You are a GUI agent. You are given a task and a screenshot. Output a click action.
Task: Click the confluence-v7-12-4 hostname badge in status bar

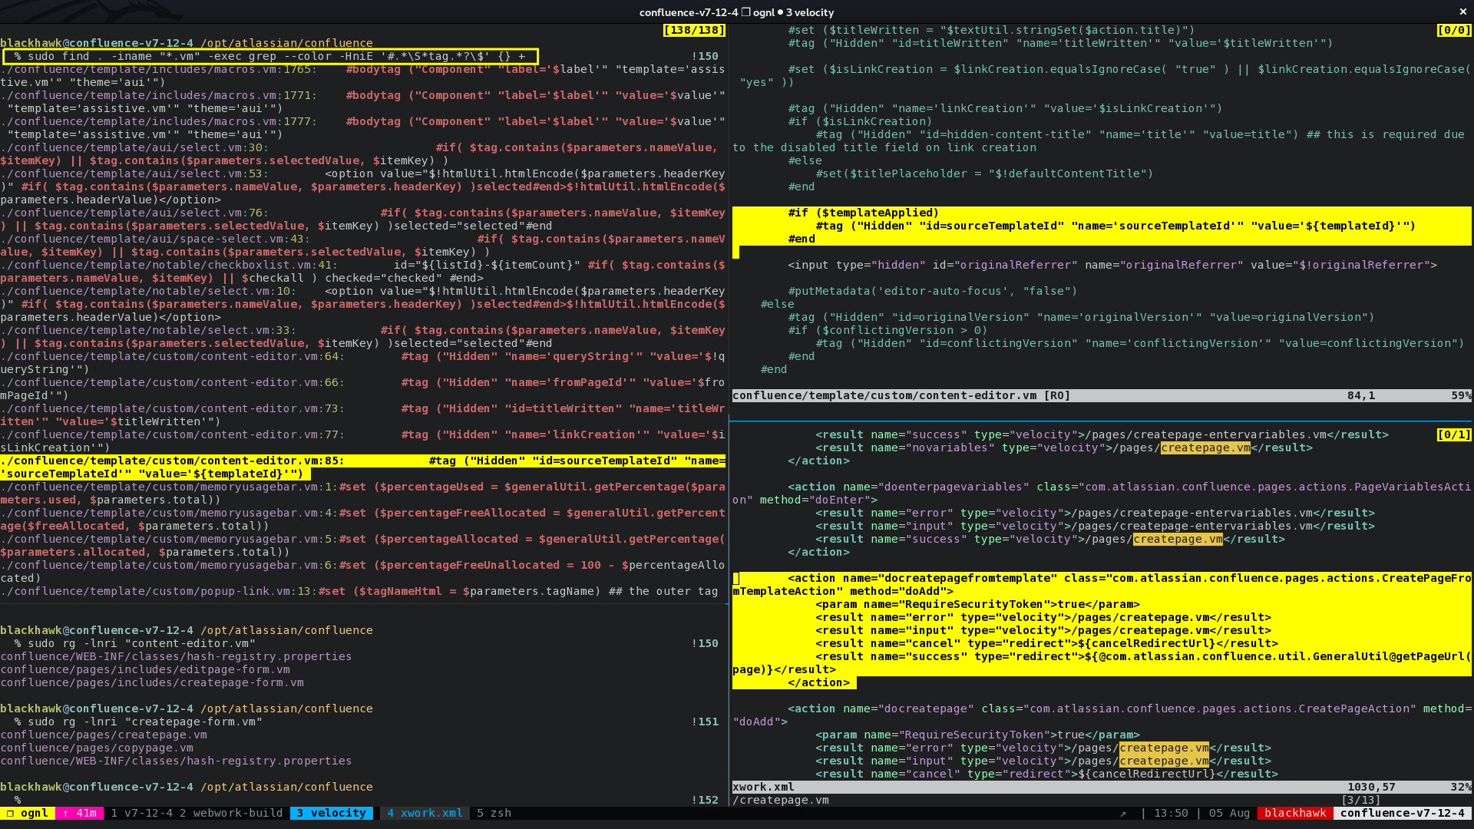point(1403,813)
